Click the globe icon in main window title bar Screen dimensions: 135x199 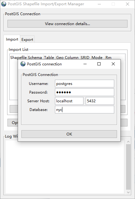(4, 4)
